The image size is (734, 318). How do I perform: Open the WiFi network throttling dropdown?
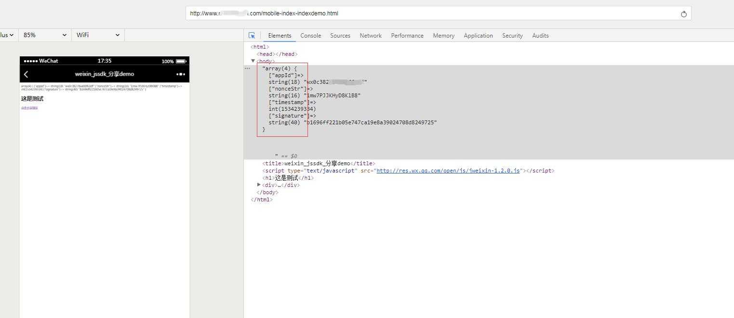point(98,35)
